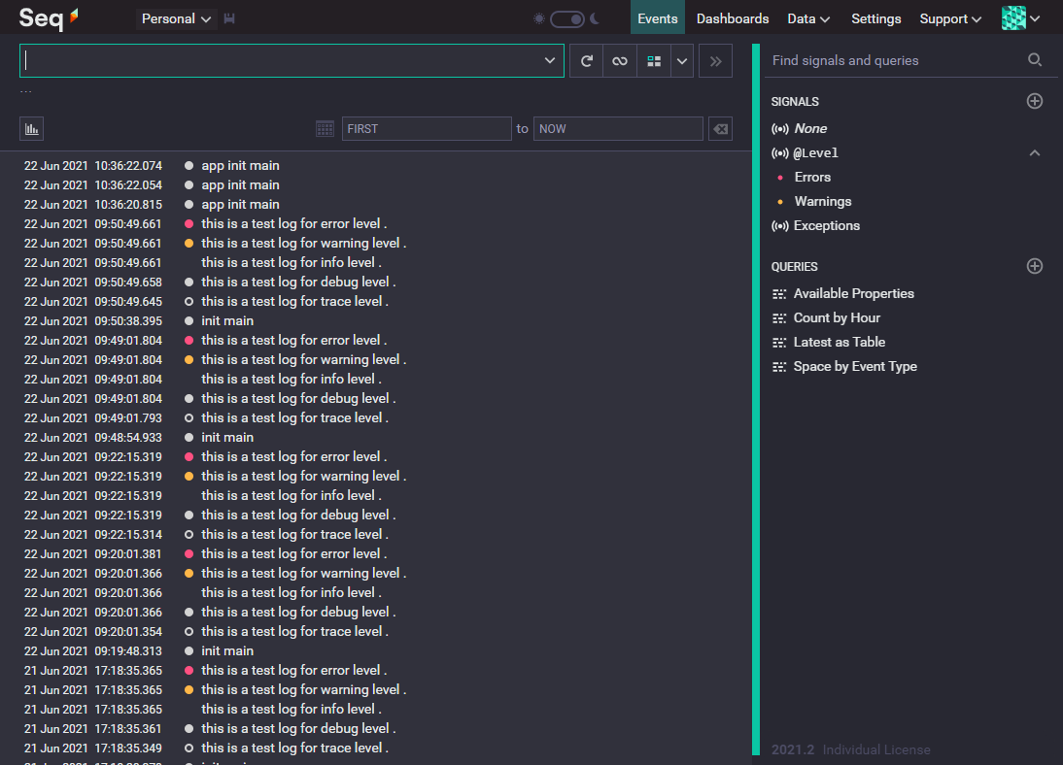
Task: Expand info level event at 09:22:15.319
Action: tap(291, 496)
